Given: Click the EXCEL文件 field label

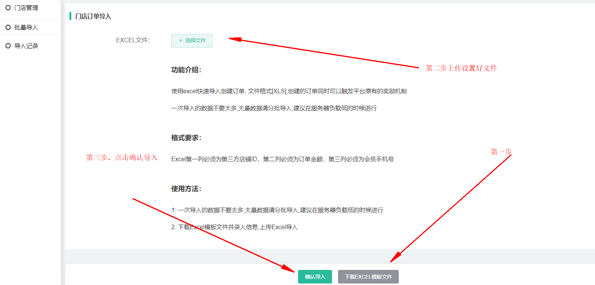Looking at the screenshot, I should click(x=133, y=40).
